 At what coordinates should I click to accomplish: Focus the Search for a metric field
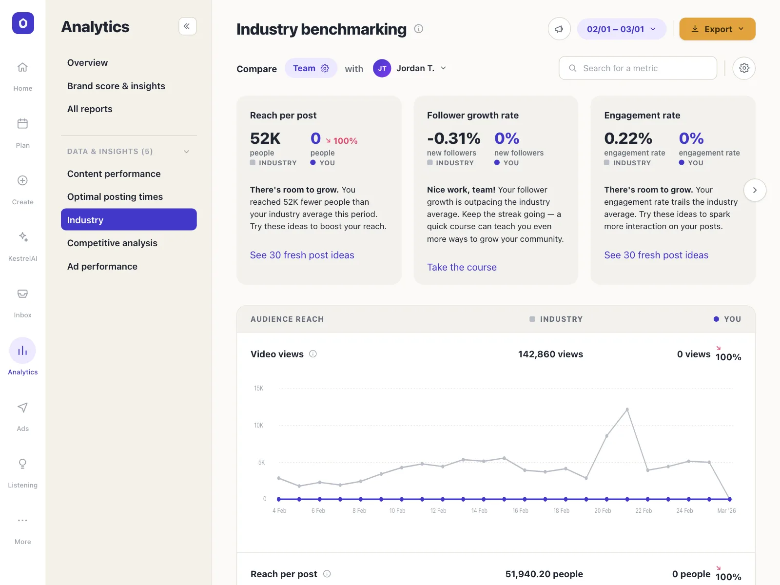click(x=638, y=68)
